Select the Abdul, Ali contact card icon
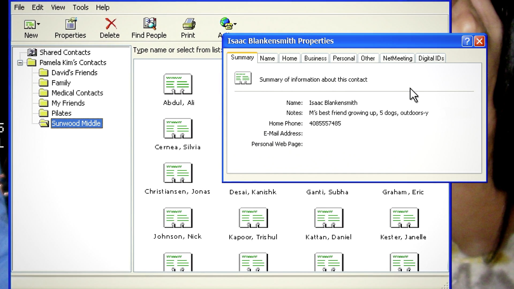 click(x=178, y=84)
